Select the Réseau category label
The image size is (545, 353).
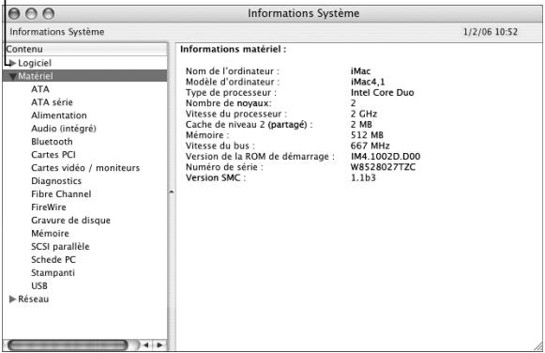(34, 299)
